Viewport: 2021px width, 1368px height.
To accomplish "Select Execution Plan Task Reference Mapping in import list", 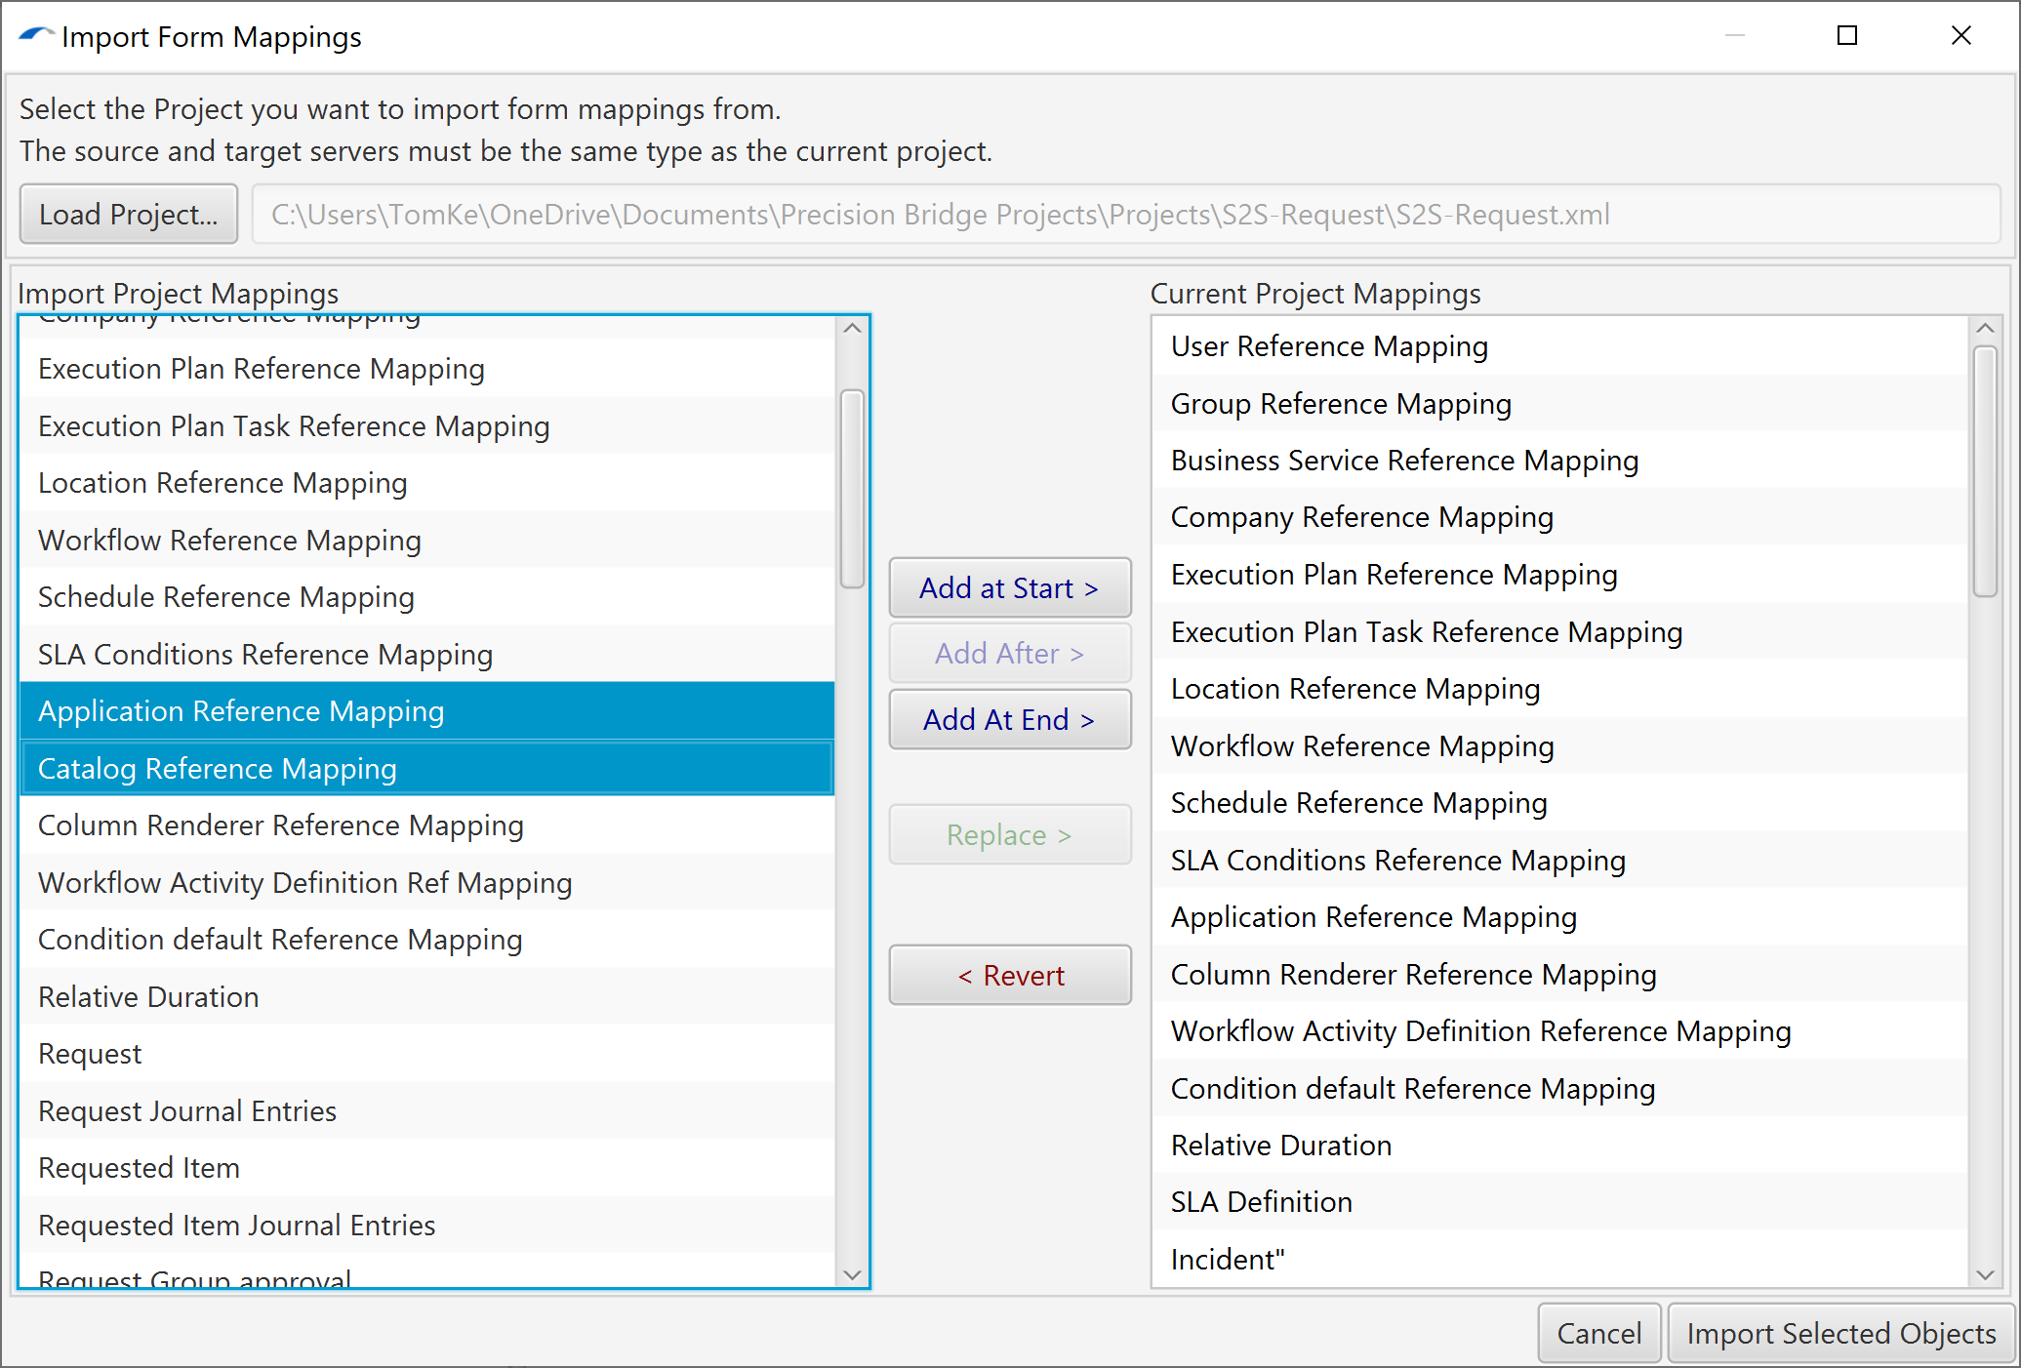I will 427,426.
